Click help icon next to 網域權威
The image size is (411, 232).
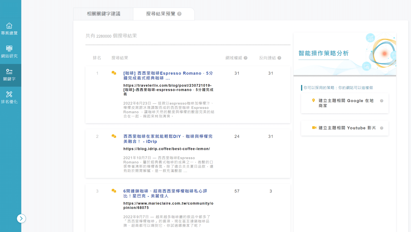tap(246, 58)
